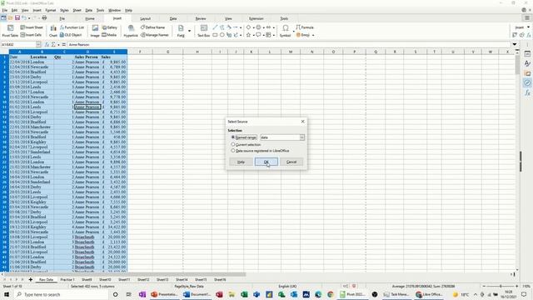Viewport: 533px width, 300px height.
Task: Click the Name Box field
Action: click(x=18, y=44)
